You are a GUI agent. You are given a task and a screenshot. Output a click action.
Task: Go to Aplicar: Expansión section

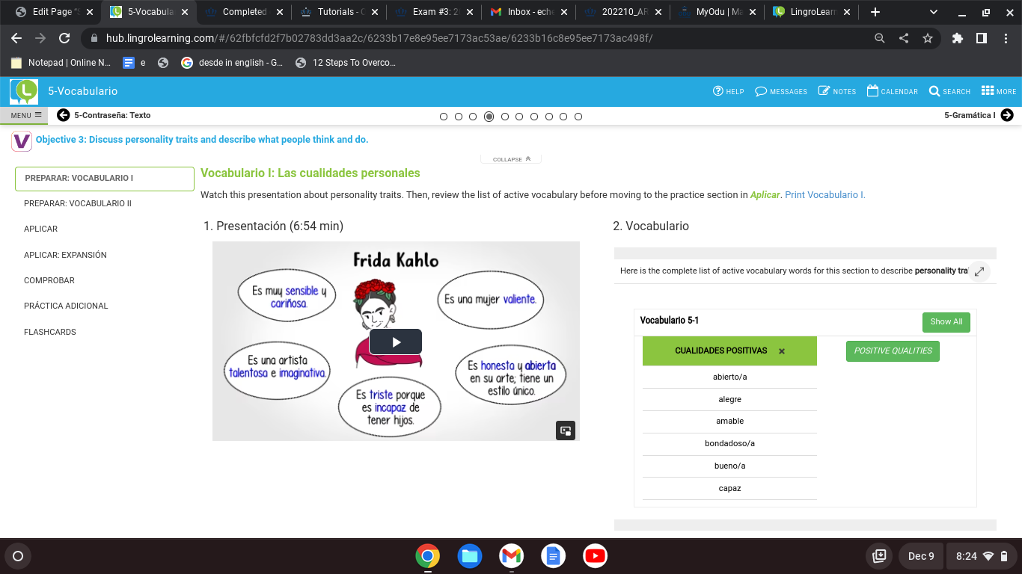pos(65,255)
